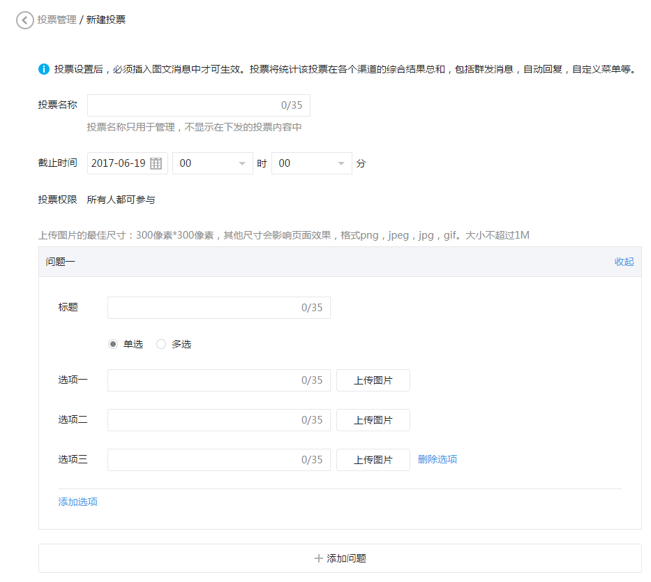Image resolution: width=651 pixels, height=582 pixels.
Task: Select the 单选 radio button
Action: click(x=113, y=344)
